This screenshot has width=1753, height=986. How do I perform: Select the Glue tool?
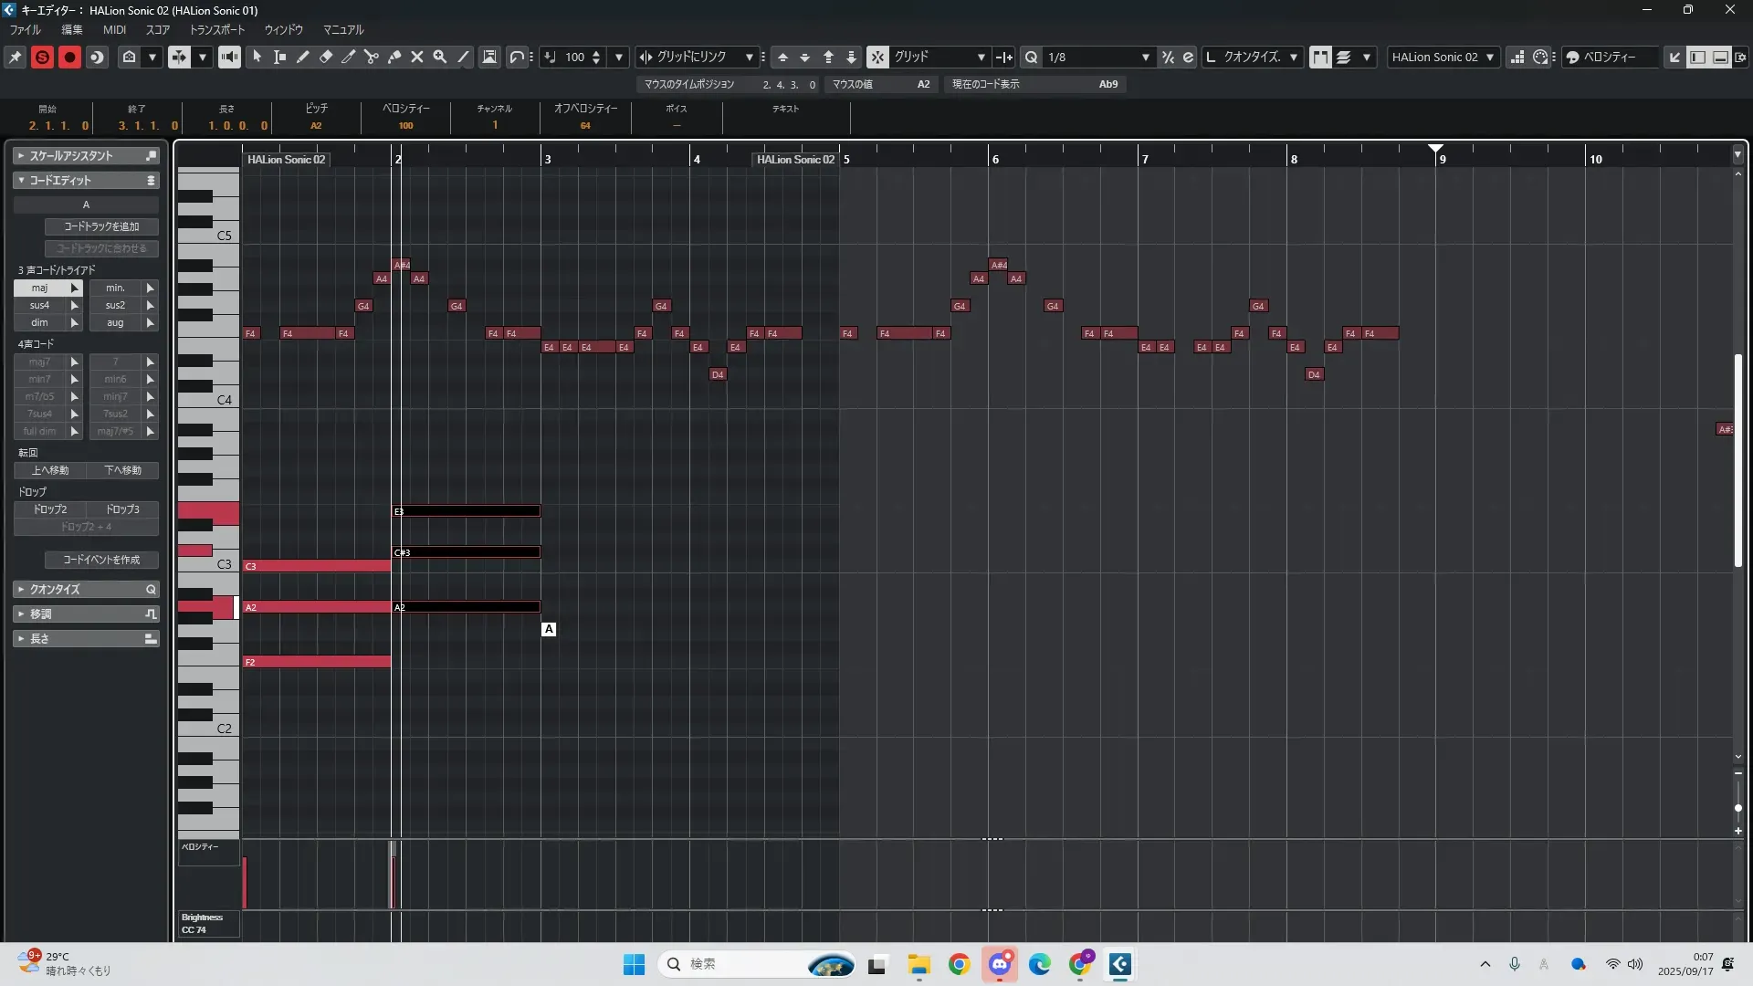pos(394,57)
